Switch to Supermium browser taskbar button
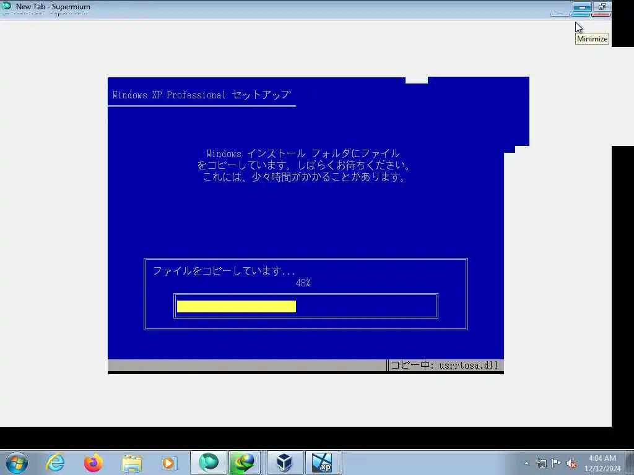This screenshot has width=634, height=475. (209, 463)
